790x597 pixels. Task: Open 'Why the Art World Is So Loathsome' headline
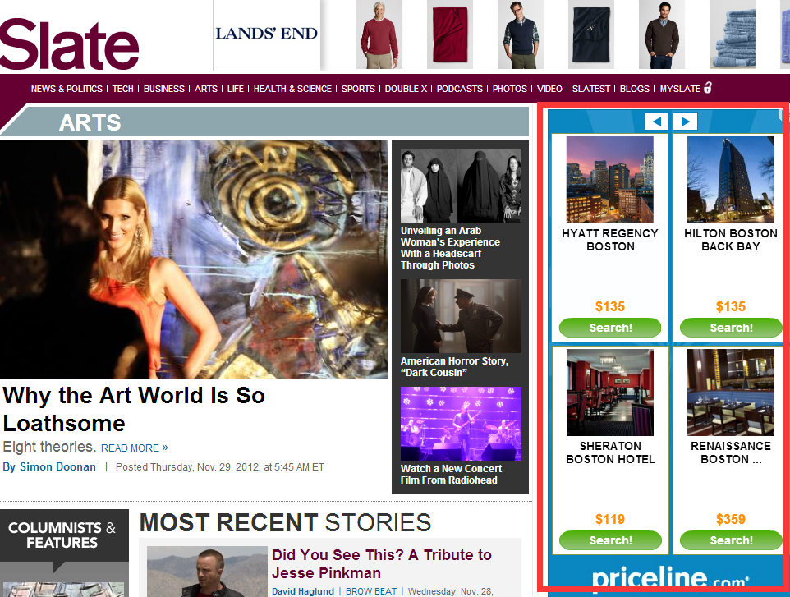click(134, 409)
